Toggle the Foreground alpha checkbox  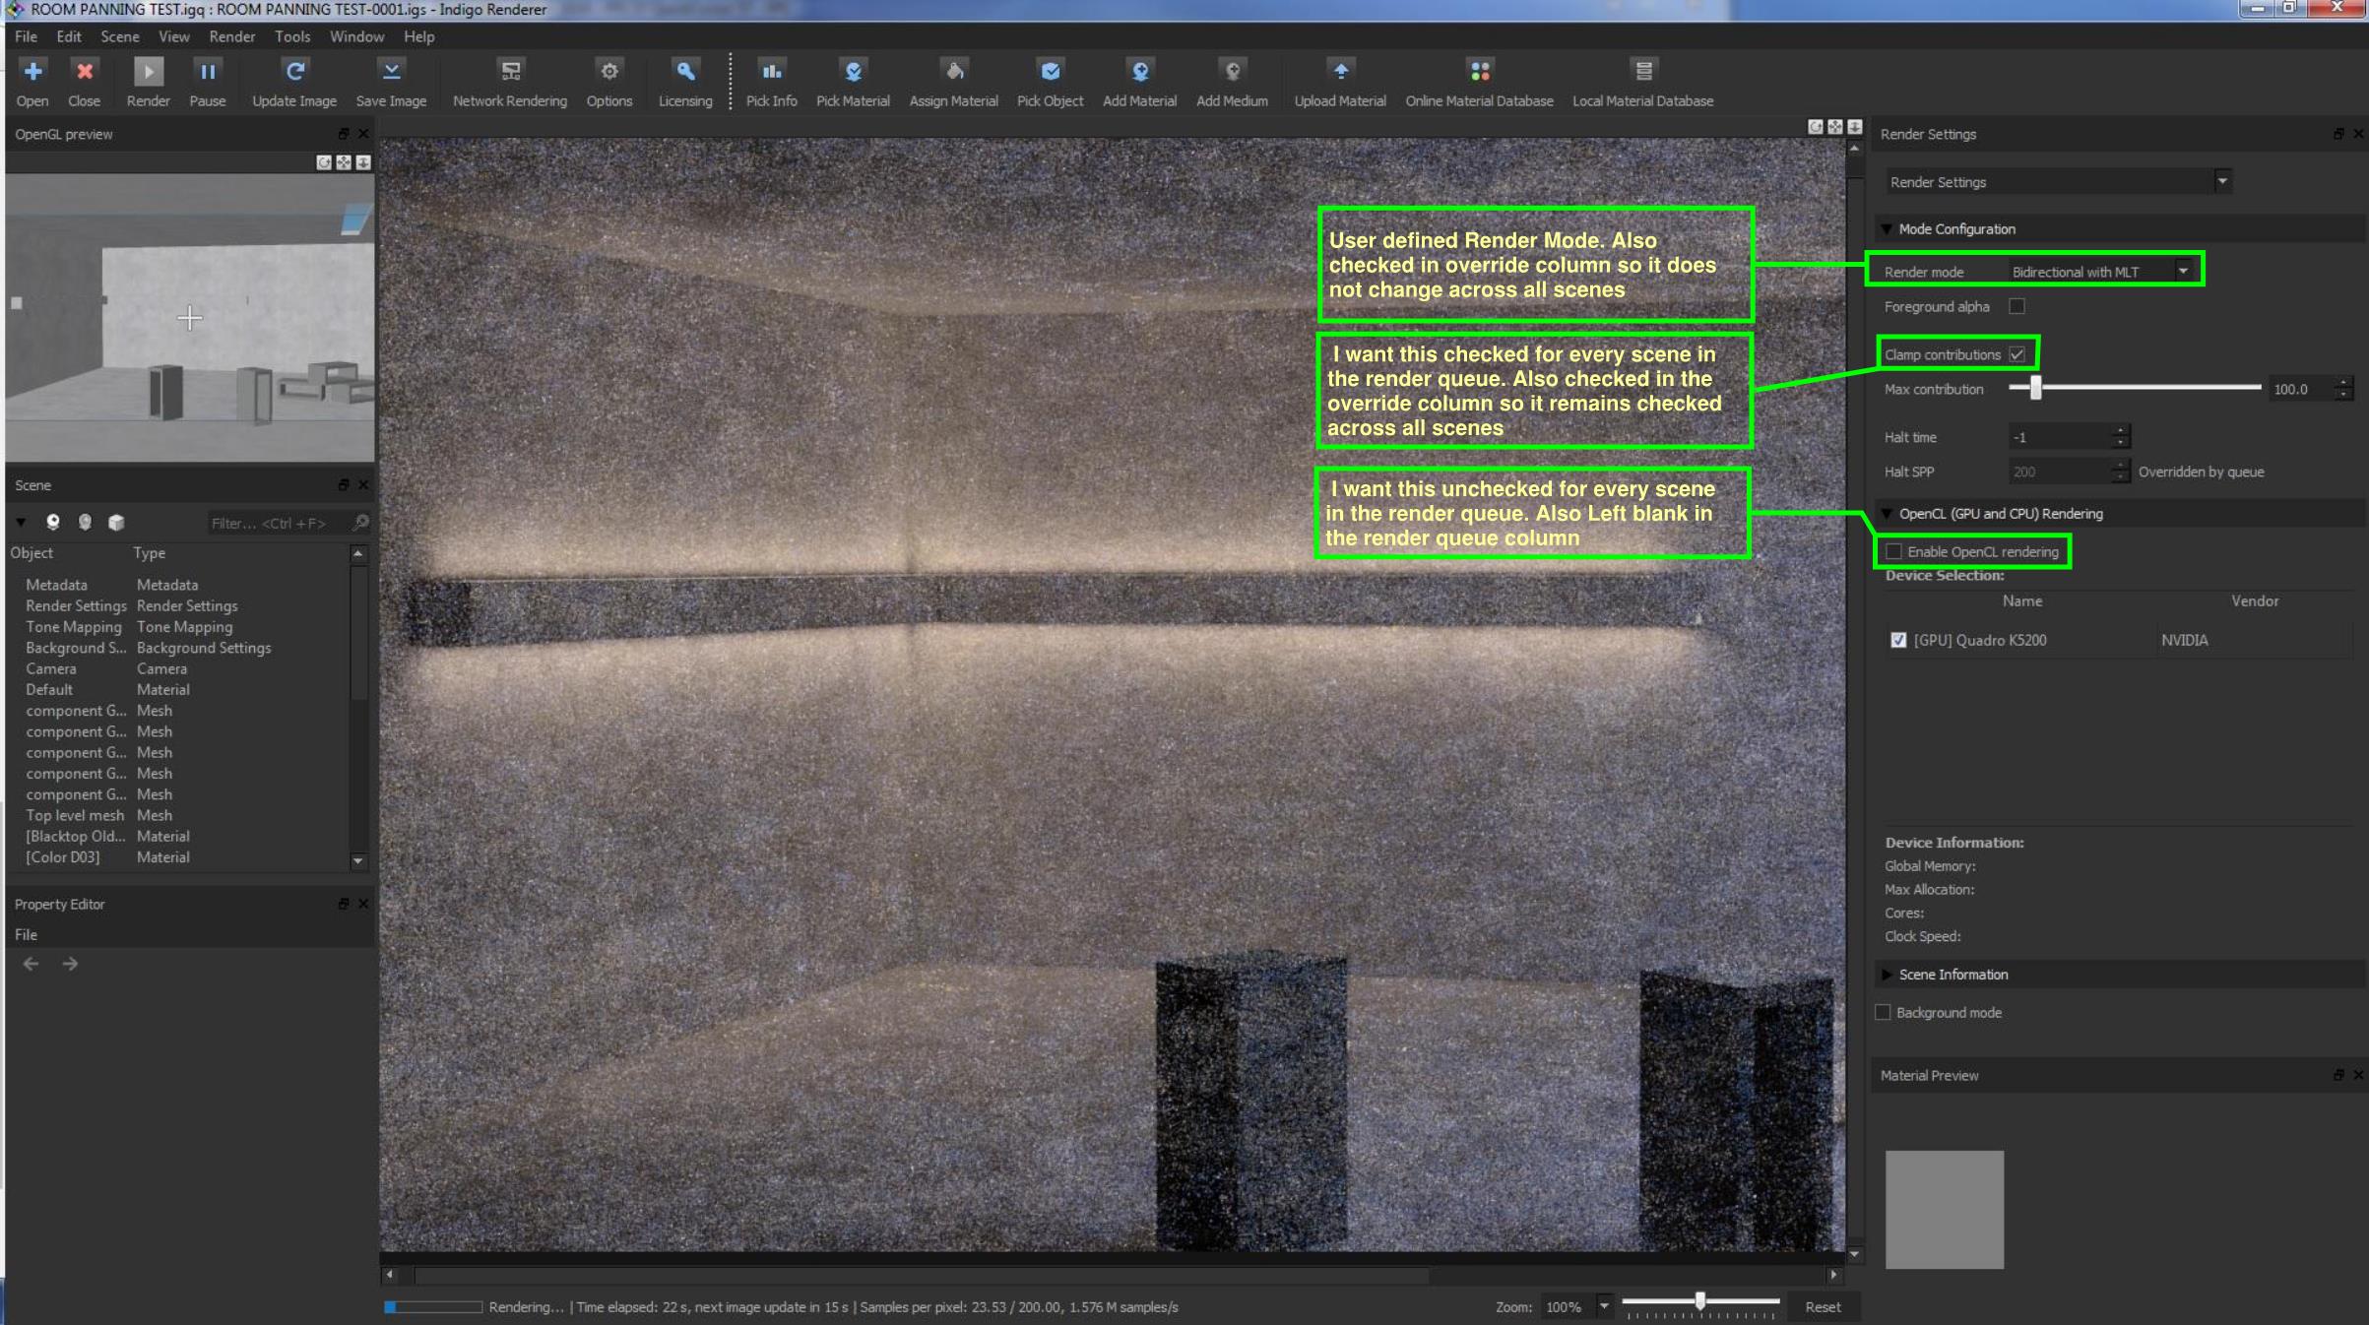(2017, 307)
